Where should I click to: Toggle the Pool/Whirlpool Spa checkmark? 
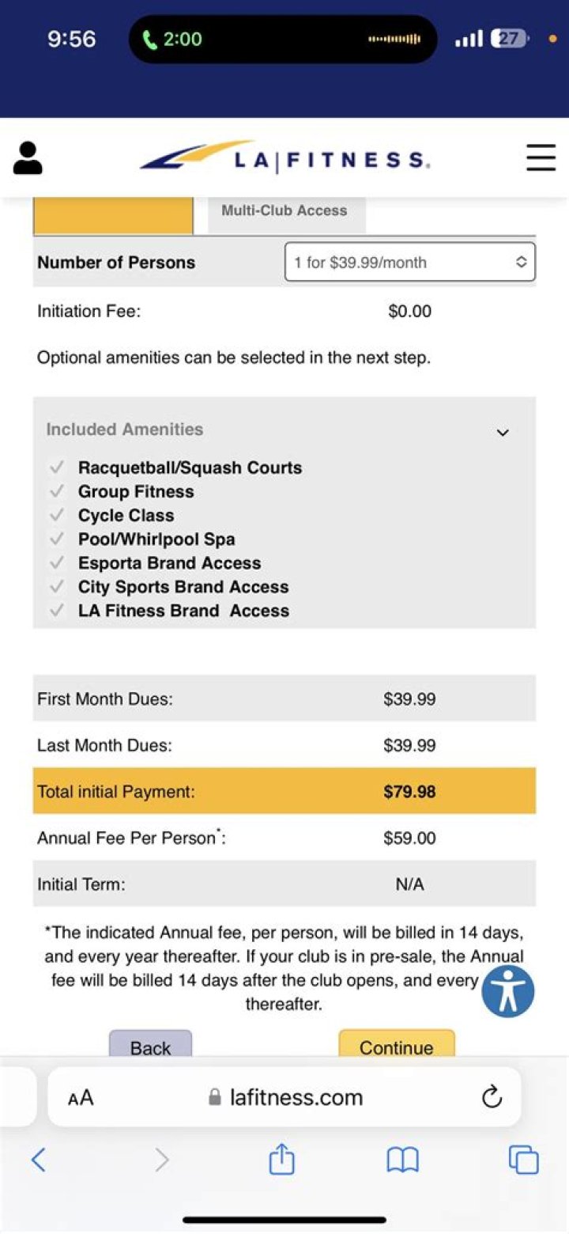click(x=57, y=539)
